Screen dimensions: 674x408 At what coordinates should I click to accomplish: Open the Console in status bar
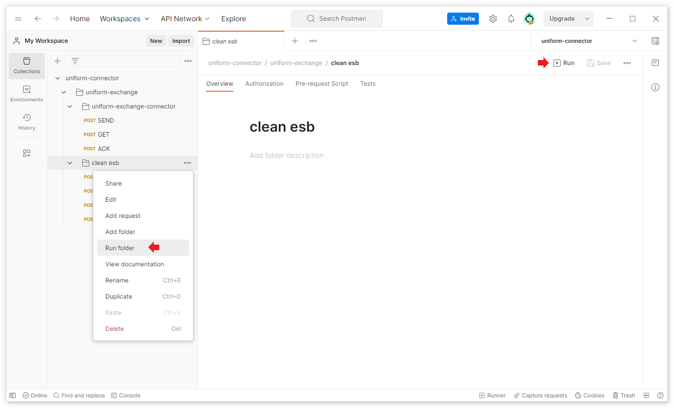tap(126, 395)
